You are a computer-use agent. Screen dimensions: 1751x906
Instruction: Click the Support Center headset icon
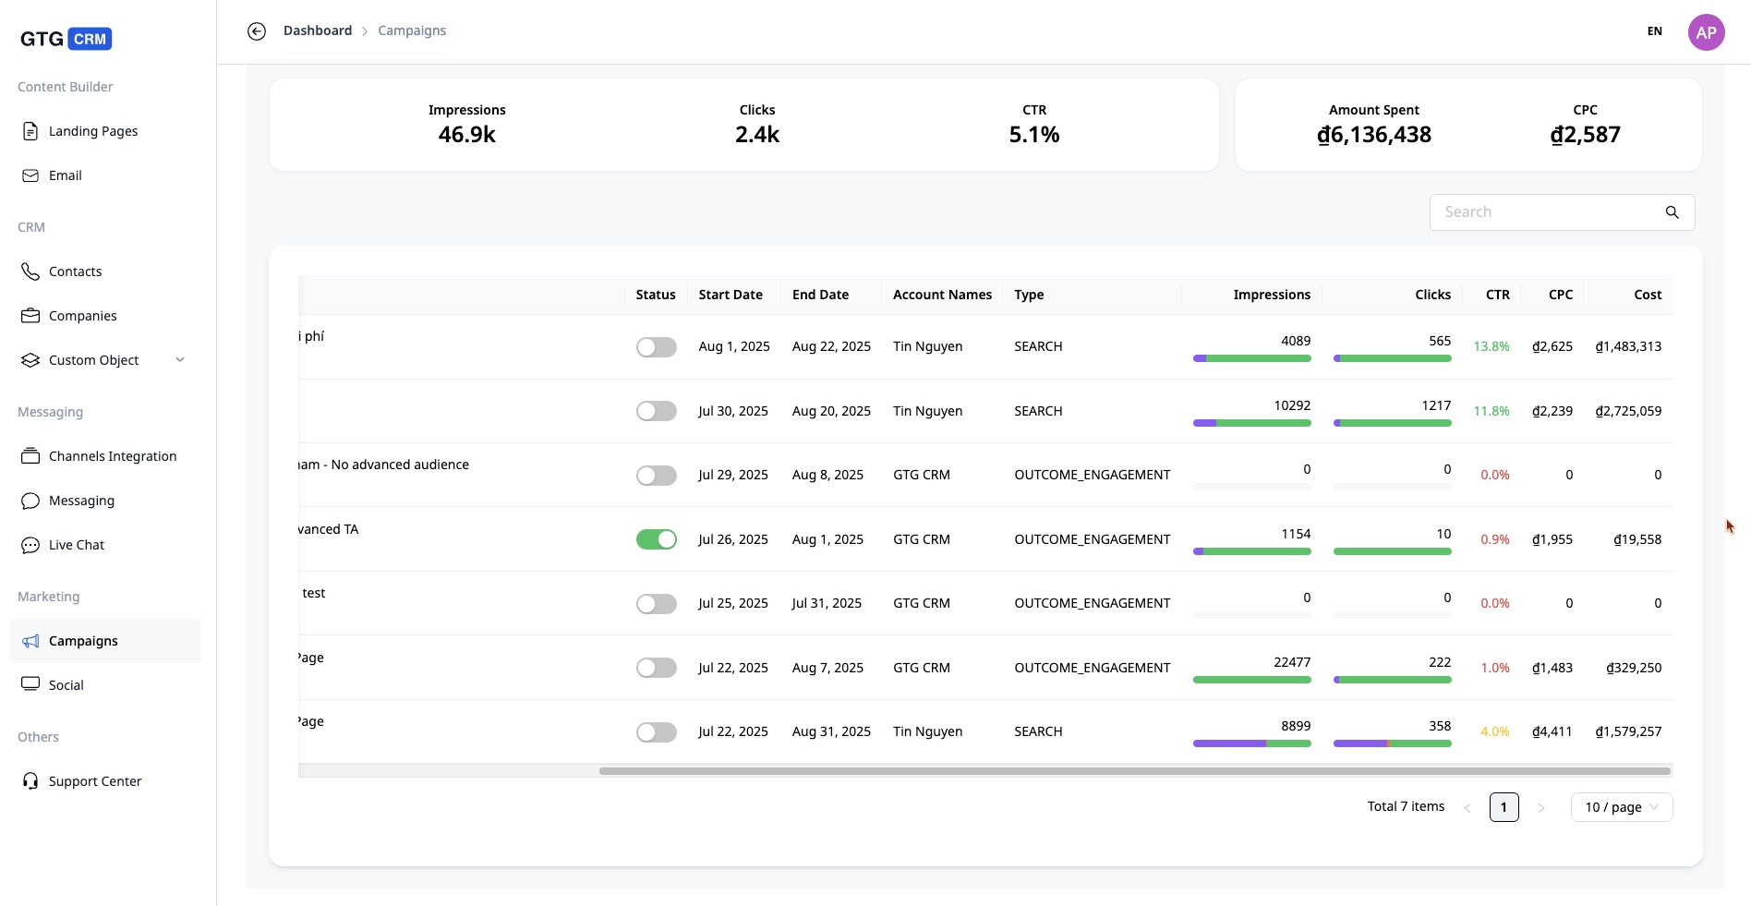point(30,781)
